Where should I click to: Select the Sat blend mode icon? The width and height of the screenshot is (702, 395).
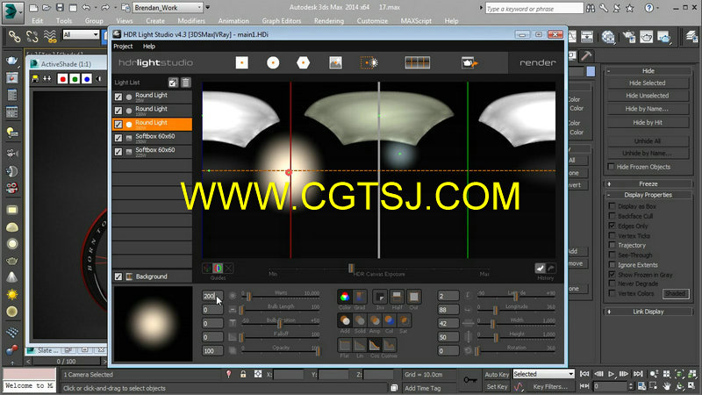[x=404, y=320]
